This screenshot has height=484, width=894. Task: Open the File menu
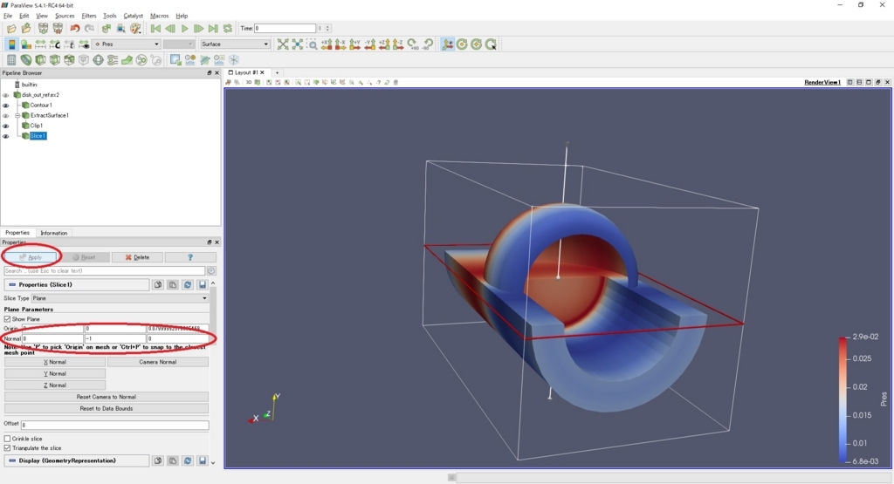[8, 16]
